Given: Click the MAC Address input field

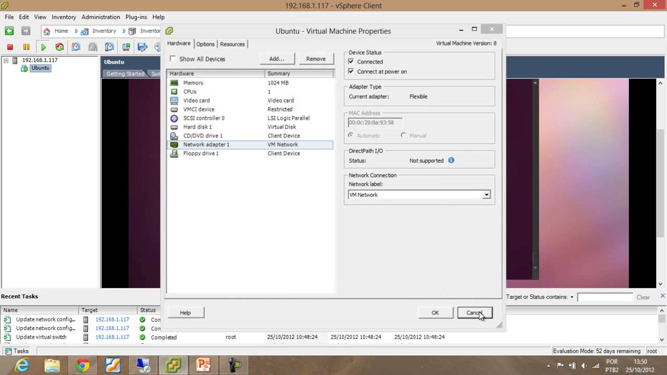Looking at the screenshot, I should [x=375, y=122].
